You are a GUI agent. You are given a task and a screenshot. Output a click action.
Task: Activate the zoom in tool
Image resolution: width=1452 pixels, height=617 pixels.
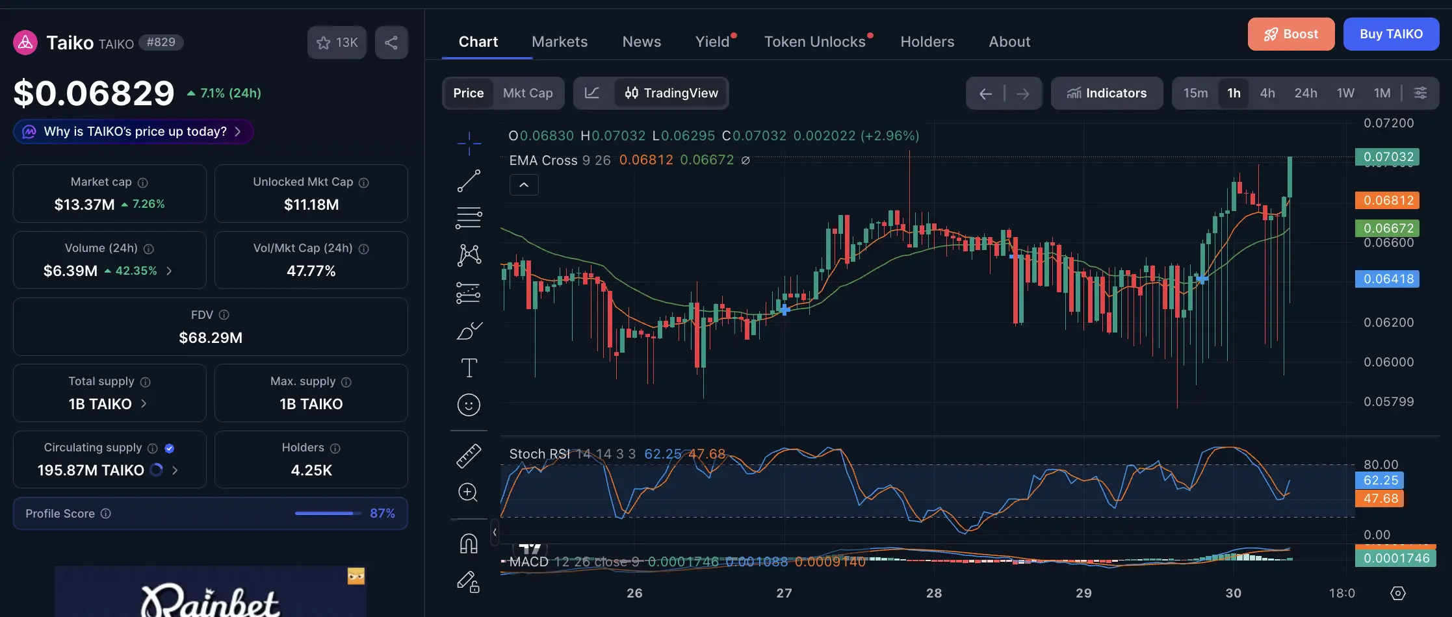(469, 493)
